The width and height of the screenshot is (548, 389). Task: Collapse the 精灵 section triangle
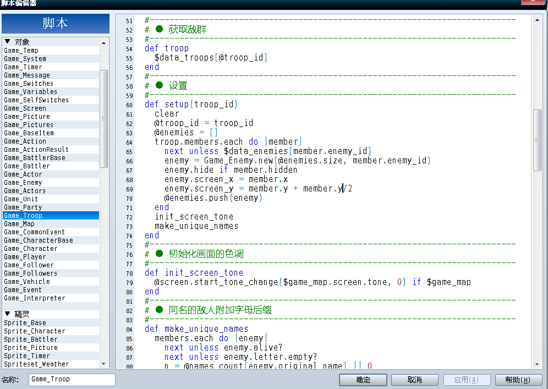pos(7,314)
